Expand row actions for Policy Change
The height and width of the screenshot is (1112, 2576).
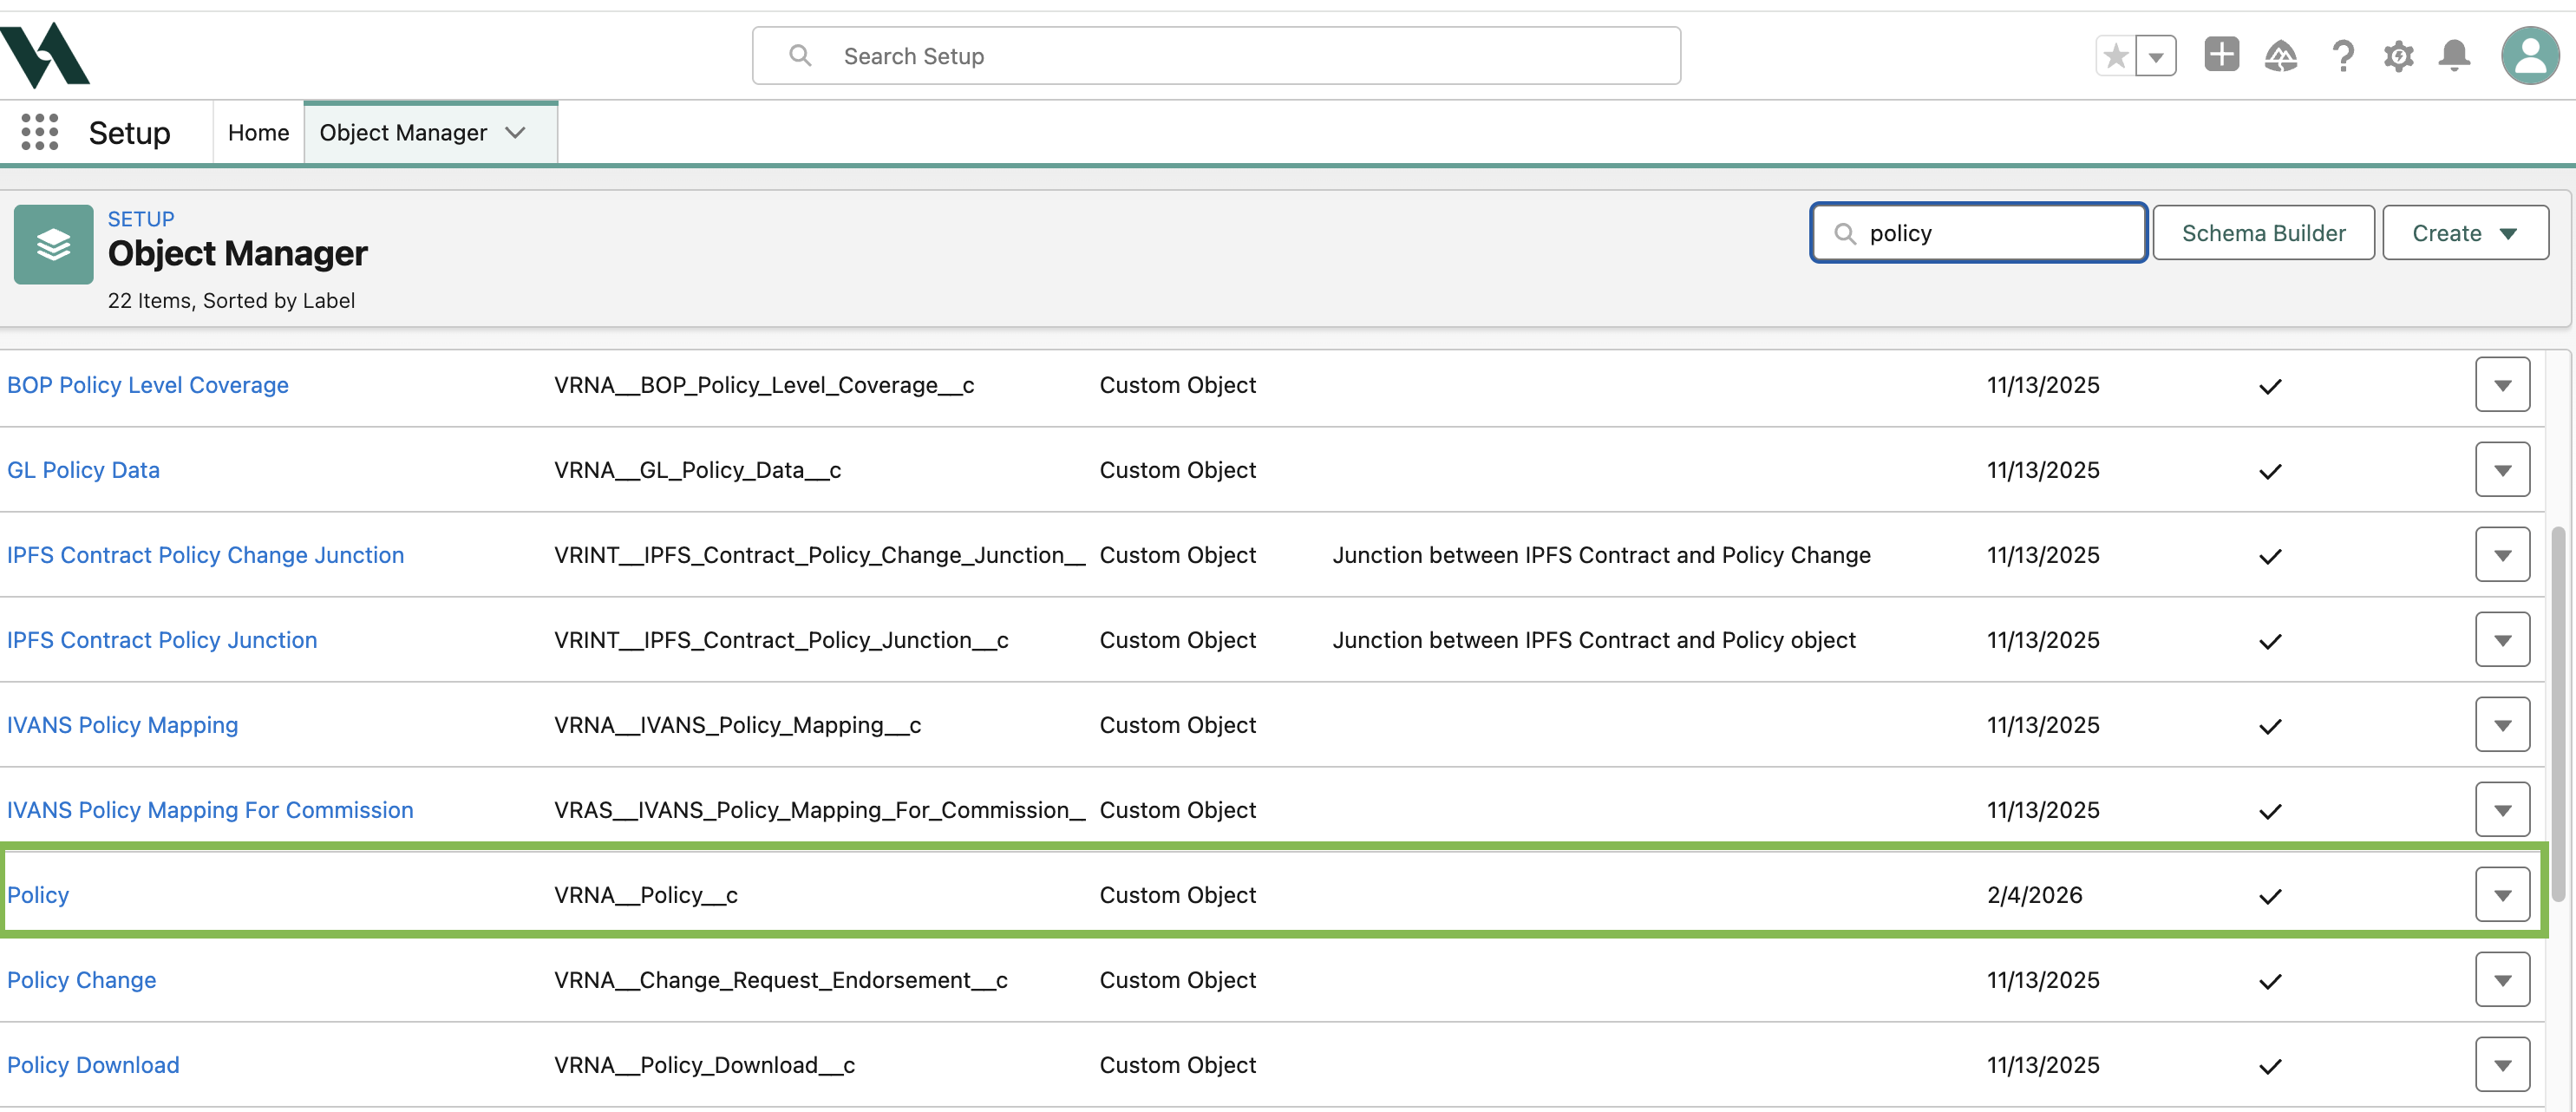pyautogui.click(x=2502, y=980)
